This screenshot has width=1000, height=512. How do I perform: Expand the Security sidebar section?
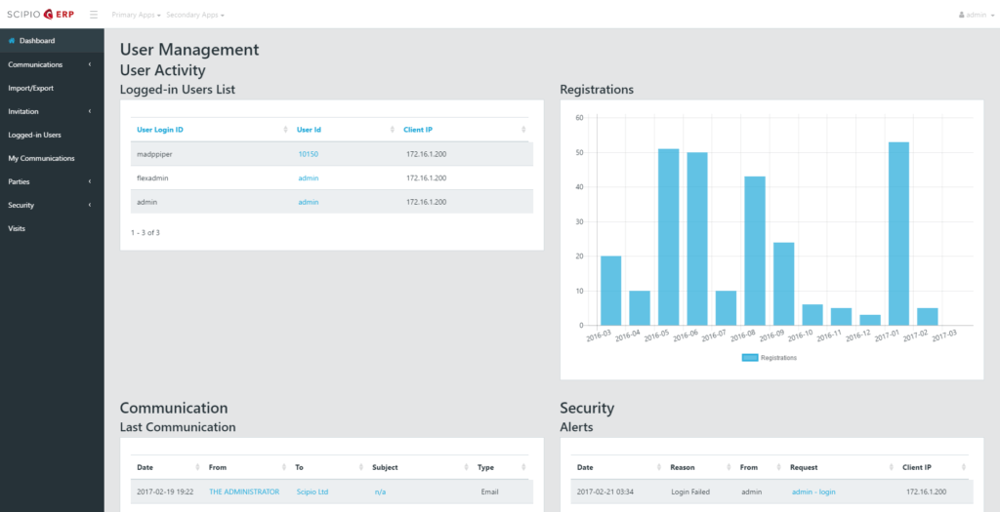click(51, 205)
